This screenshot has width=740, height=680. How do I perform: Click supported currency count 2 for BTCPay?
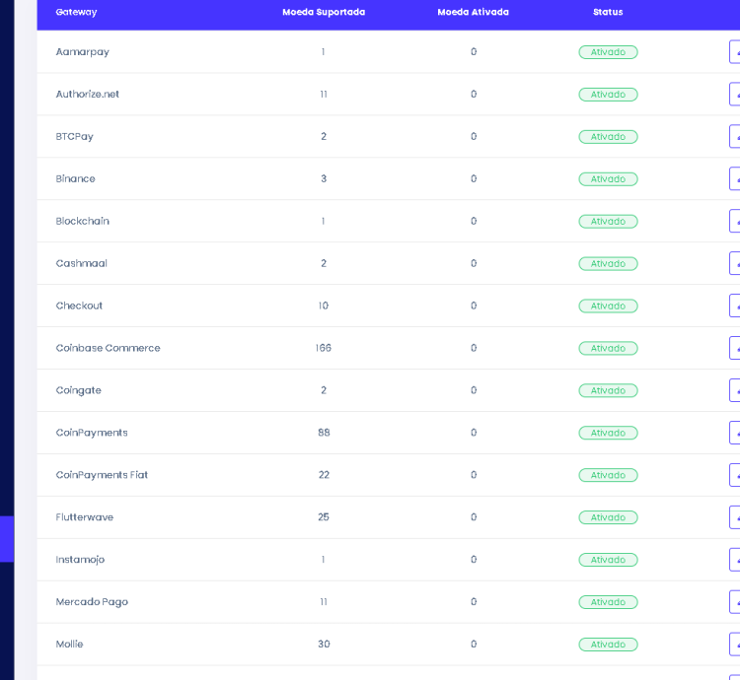[324, 136]
